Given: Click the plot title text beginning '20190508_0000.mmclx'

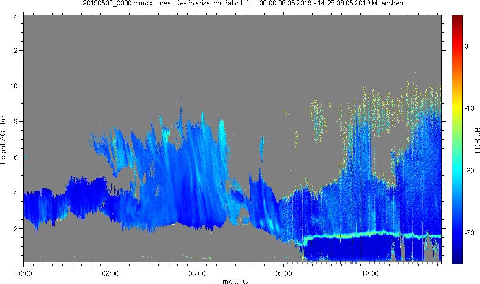Looking at the screenshot, I should click(243, 3).
